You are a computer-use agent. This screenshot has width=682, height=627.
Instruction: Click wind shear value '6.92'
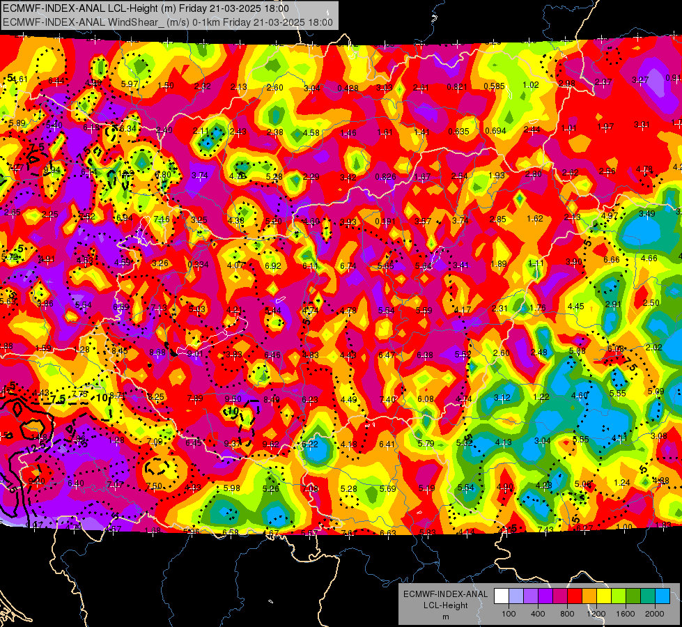[273, 265]
